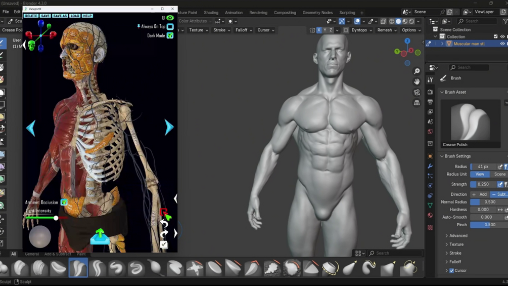Select the highlighted Crease Polish brush in asset shelf
The height and width of the screenshot is (286, 508).
(x=78, y=268)
